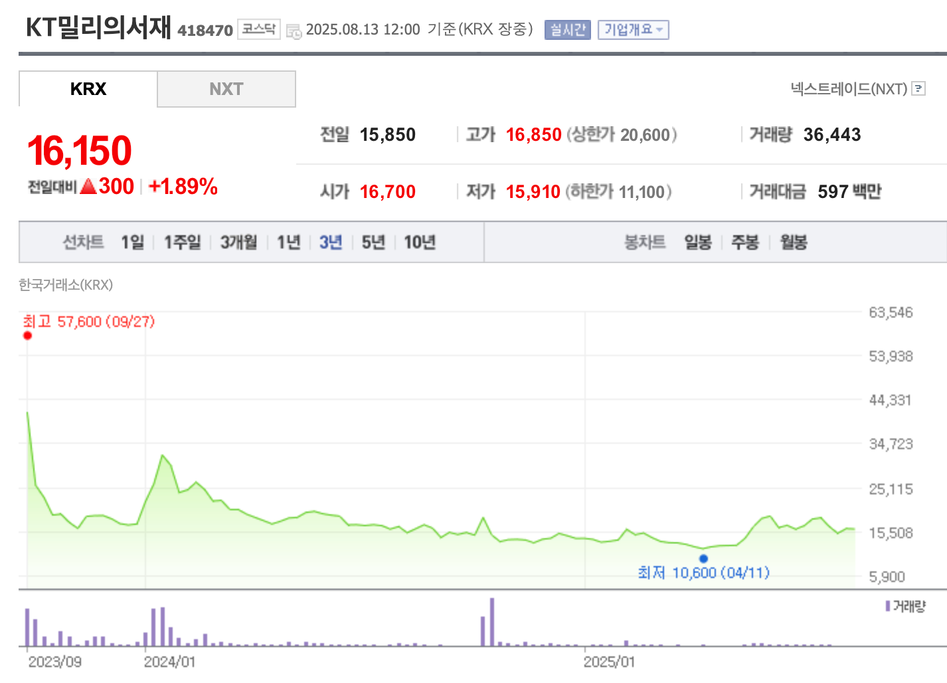Click the red 최고 price dot on chart
The width and height of the screenshot is (947, 683).
click(27, 336)
